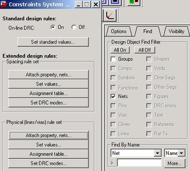Turn On-line DRC on
Screen dimensions: 190x171
[x=53, y=27]
